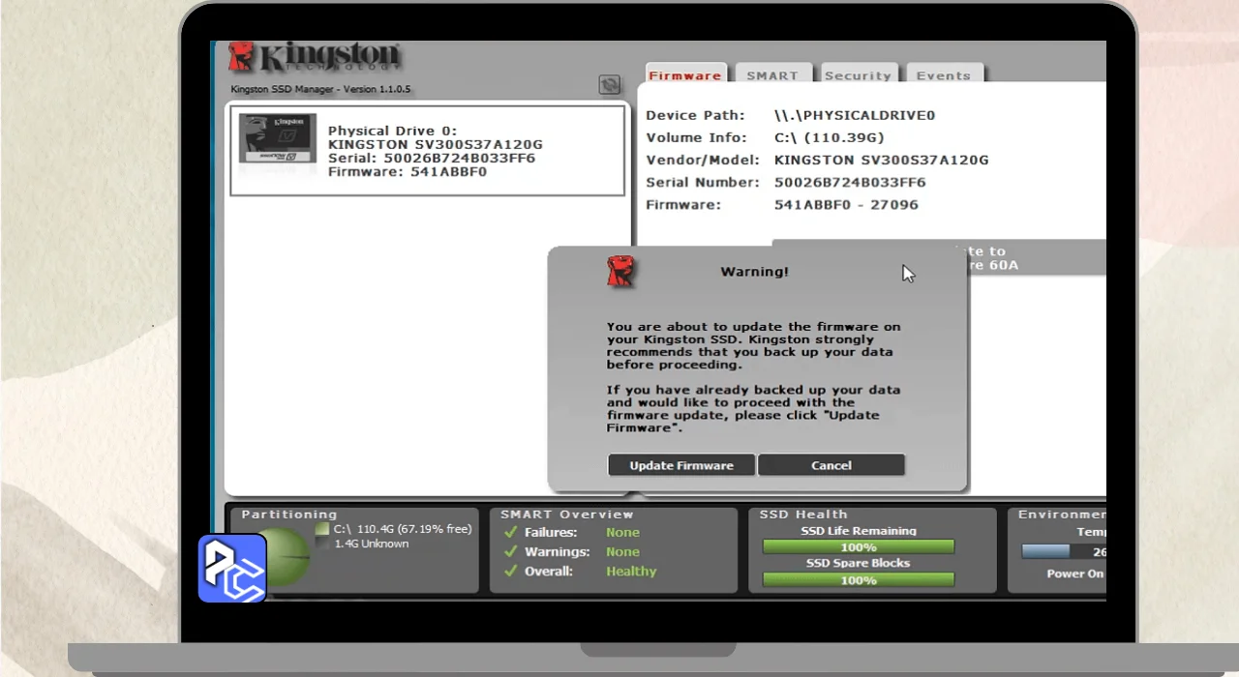The width and height of the screenshot is (1239, 677).
Task: Click the dark Unknown partition legend square
Action: pos(322,544)
